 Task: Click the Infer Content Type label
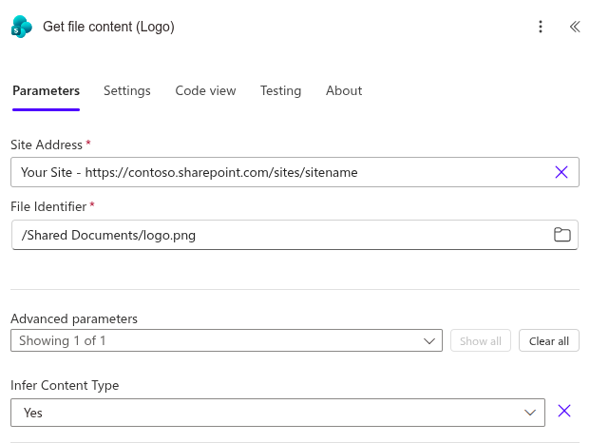pyautogui.click(x=65, y=385)
